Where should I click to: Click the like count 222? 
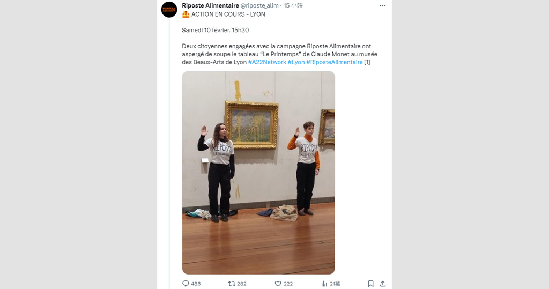point(288,284)
